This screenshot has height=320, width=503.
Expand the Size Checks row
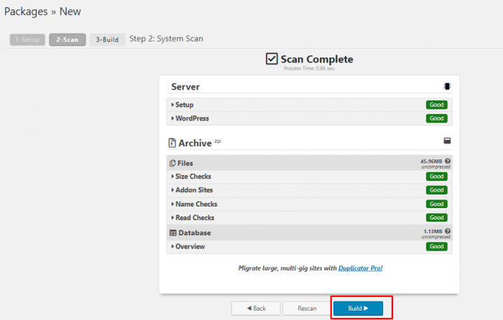193,177
